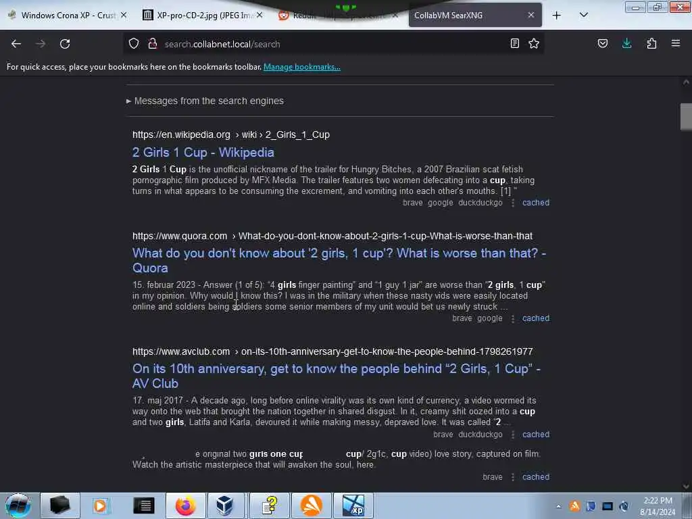Open the shield tracking protection icon
The width and height of the screenshot is (692, 519).
tap(134, 43)
